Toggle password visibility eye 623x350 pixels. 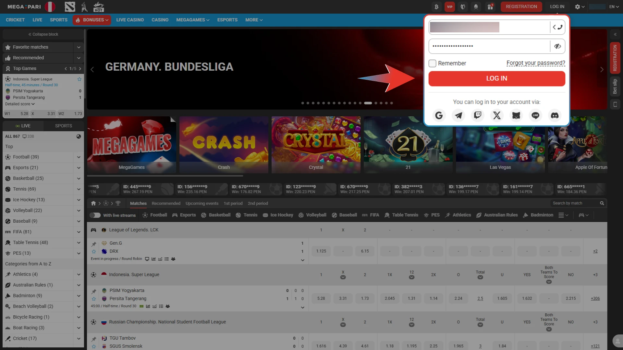pyautogui.click(x=557, y=46)
